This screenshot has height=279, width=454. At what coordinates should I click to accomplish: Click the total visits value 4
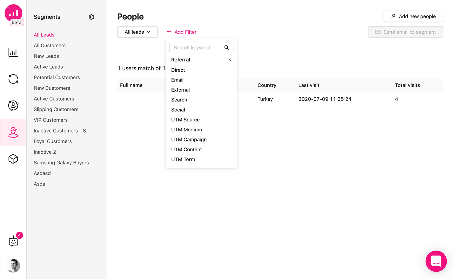(x=396, y=99)
